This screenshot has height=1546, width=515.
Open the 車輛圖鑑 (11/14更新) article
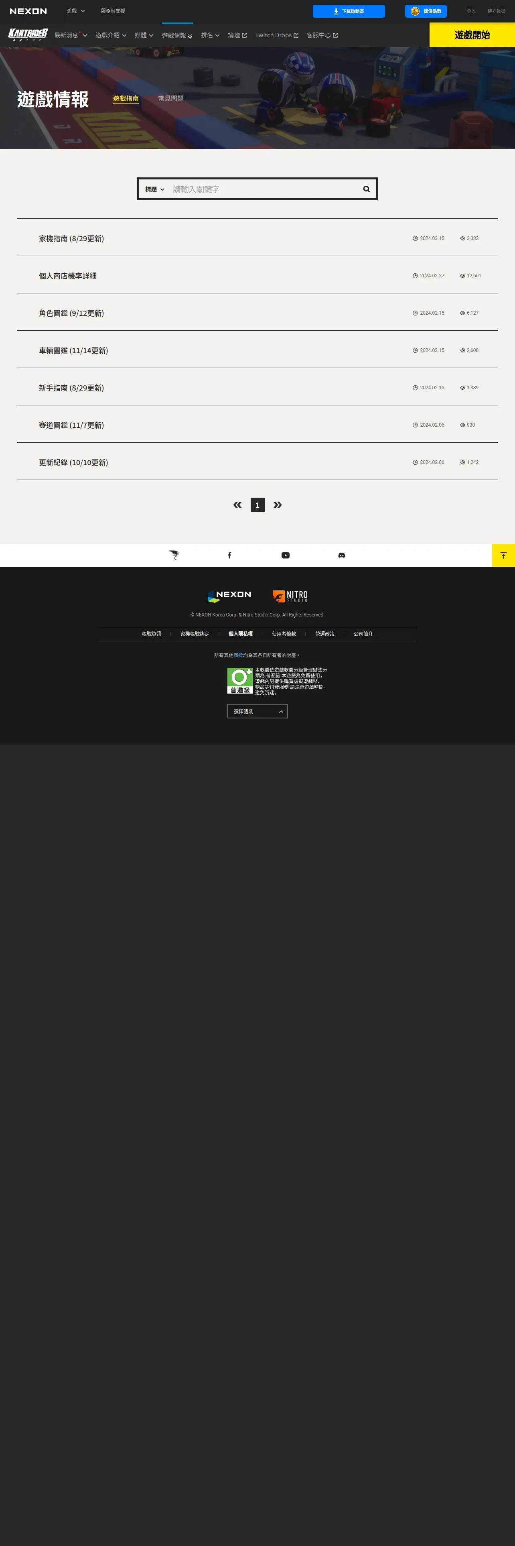(74, 350)
